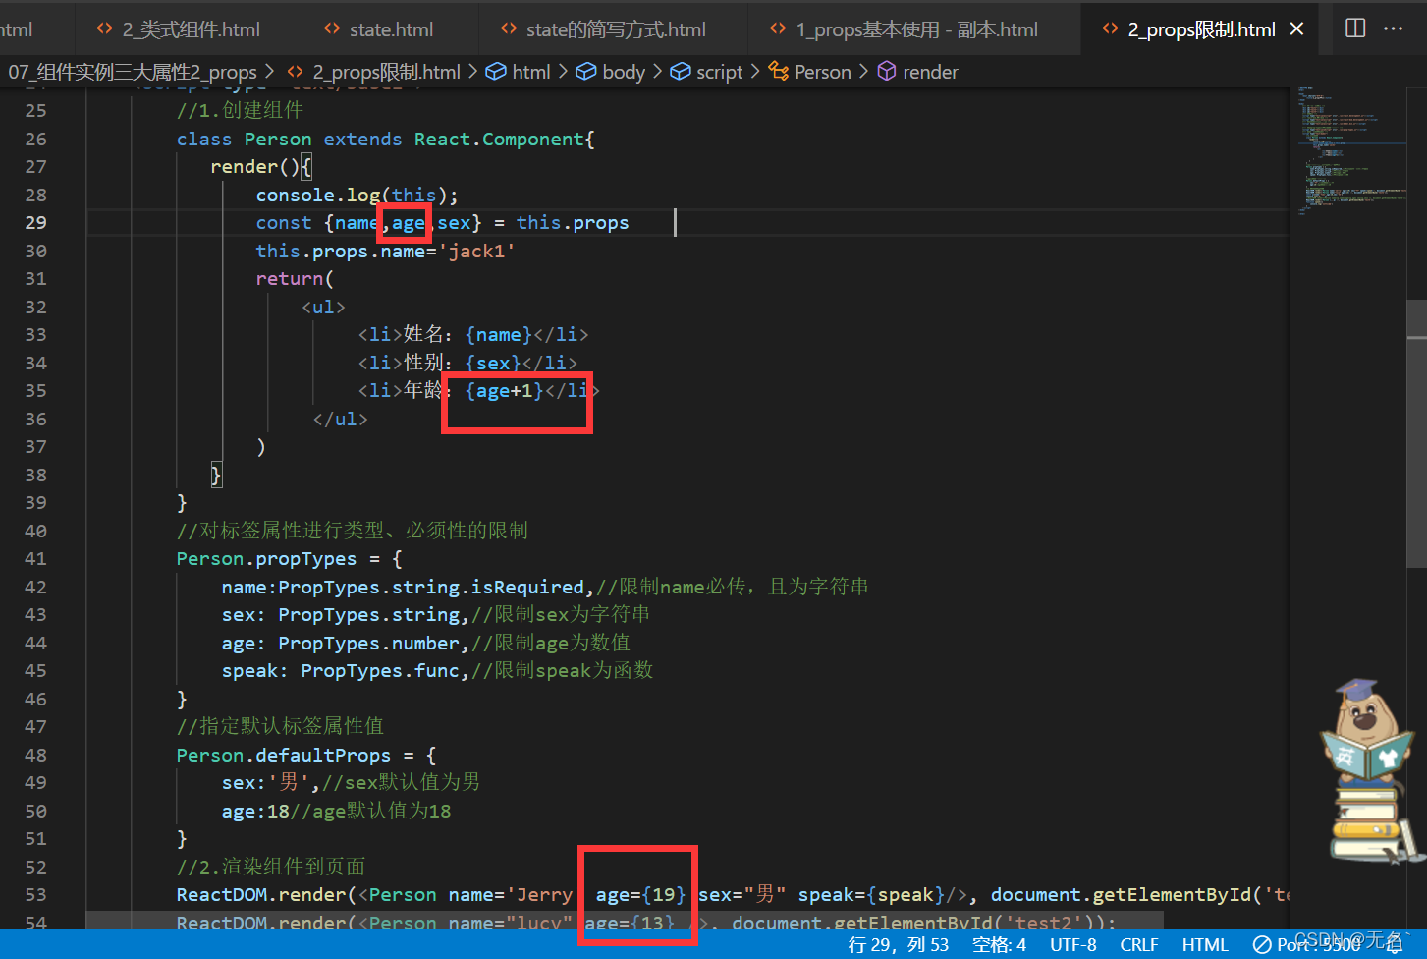Open Go to Line via 行 29, 列 53
The height and width of the screenshot is (959, 1427).
898,944
